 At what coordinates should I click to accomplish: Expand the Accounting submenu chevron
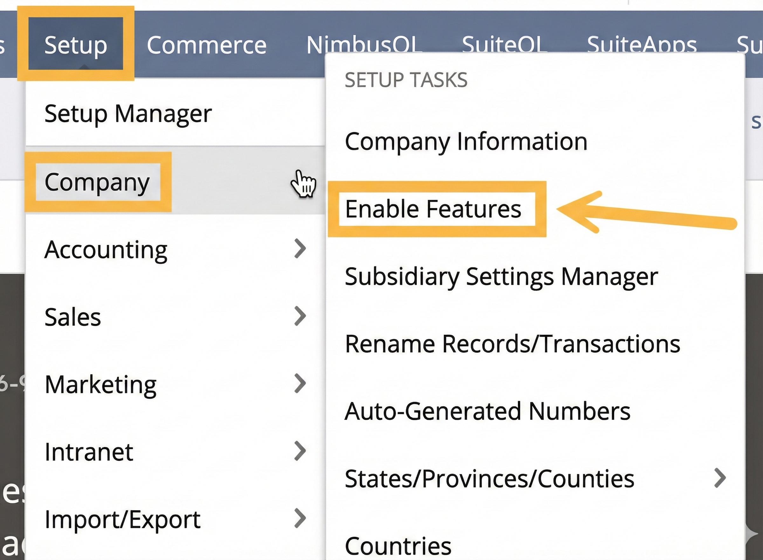[x=300, y=248]
